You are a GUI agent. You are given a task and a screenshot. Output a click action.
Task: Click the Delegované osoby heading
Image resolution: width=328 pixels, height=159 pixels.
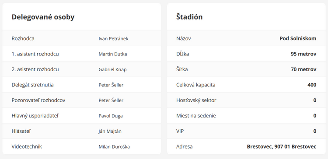(x=43, y=17)
